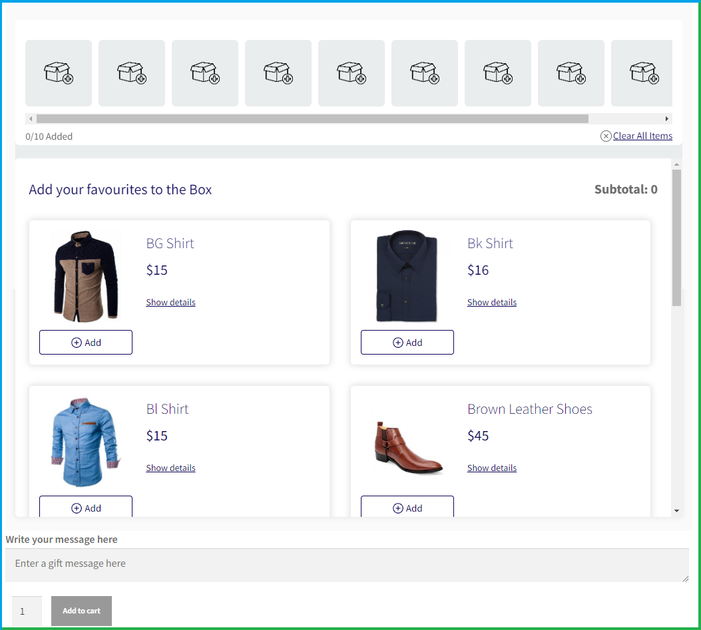Image resolution: width=701 pixels, height=630 pixels.
Task: Add Bk Shirt to the box
Action: [407, 342]
